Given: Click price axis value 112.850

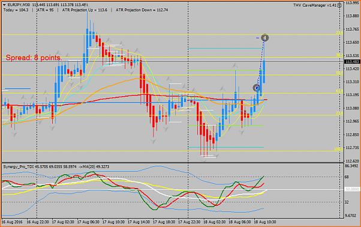Looking at the screenshot, I should tap(352, 135).
